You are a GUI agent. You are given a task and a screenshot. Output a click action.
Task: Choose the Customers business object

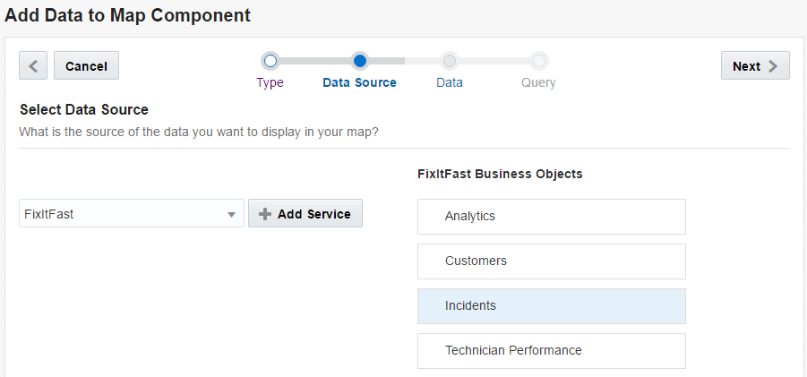551,261
